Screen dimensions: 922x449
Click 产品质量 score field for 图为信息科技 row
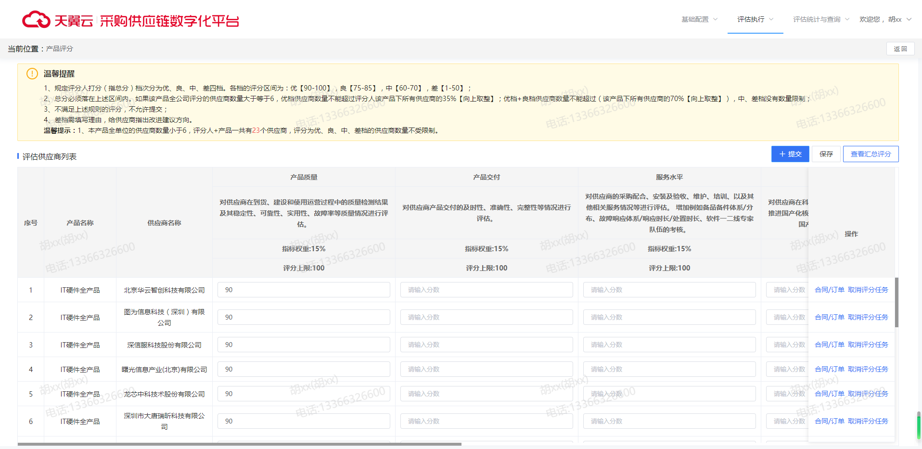click(x=304, y=317)
